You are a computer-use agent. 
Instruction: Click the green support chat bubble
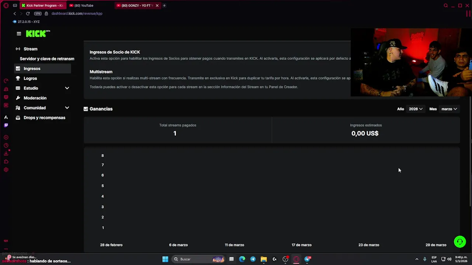[459, 241]
